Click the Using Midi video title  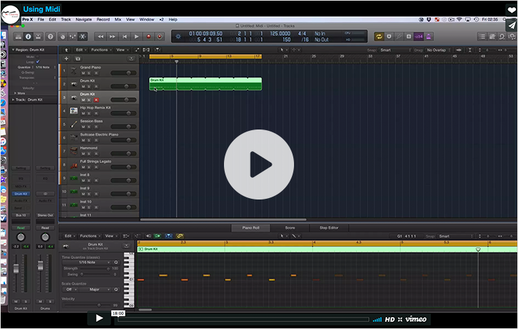coord(41,9)
